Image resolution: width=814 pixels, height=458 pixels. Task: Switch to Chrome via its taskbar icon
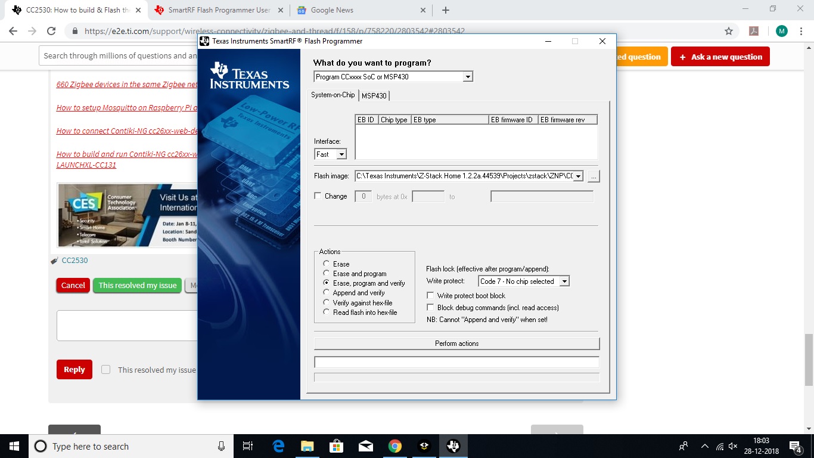coord(394,446)
